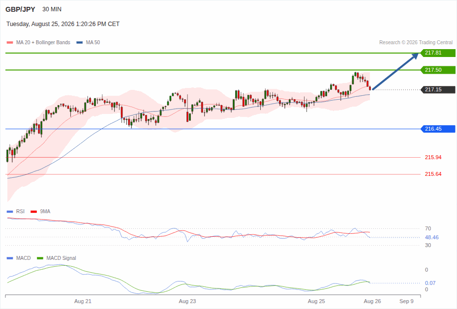Click the MA 50 legend label
Viewport: 457px width, 309px height.
(x=93, y=42)
